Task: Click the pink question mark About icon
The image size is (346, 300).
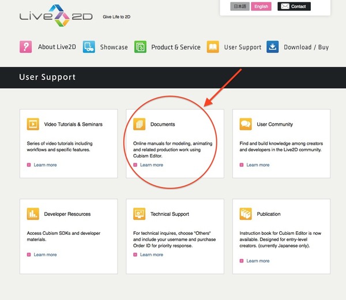Action: pos(25,47)
